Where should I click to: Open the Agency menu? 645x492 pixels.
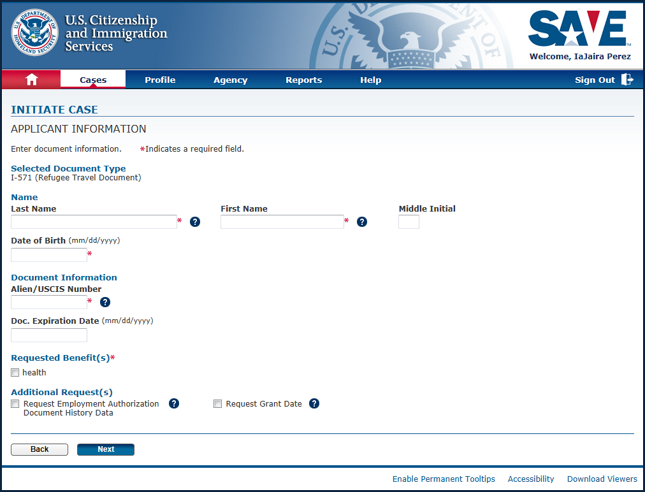(x=230, y=80)
